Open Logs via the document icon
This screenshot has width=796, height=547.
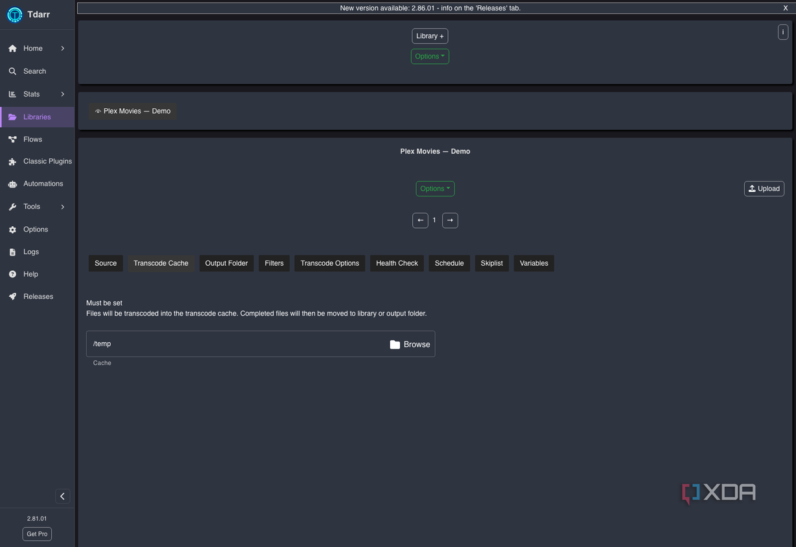tap(12, 252)
